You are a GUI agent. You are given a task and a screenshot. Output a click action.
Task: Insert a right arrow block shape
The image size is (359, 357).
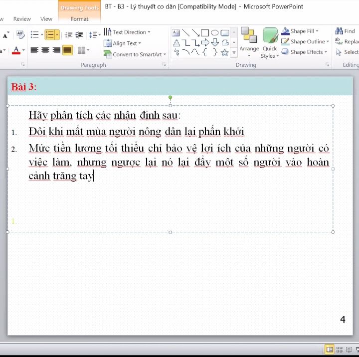(205, 42)
